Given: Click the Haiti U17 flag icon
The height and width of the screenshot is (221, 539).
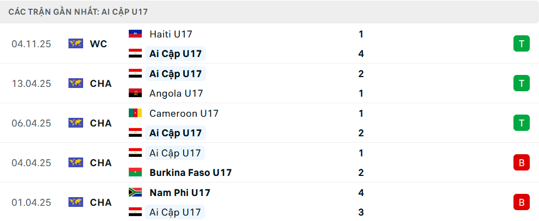Looking at the screenshot, I should click(135, 34).
